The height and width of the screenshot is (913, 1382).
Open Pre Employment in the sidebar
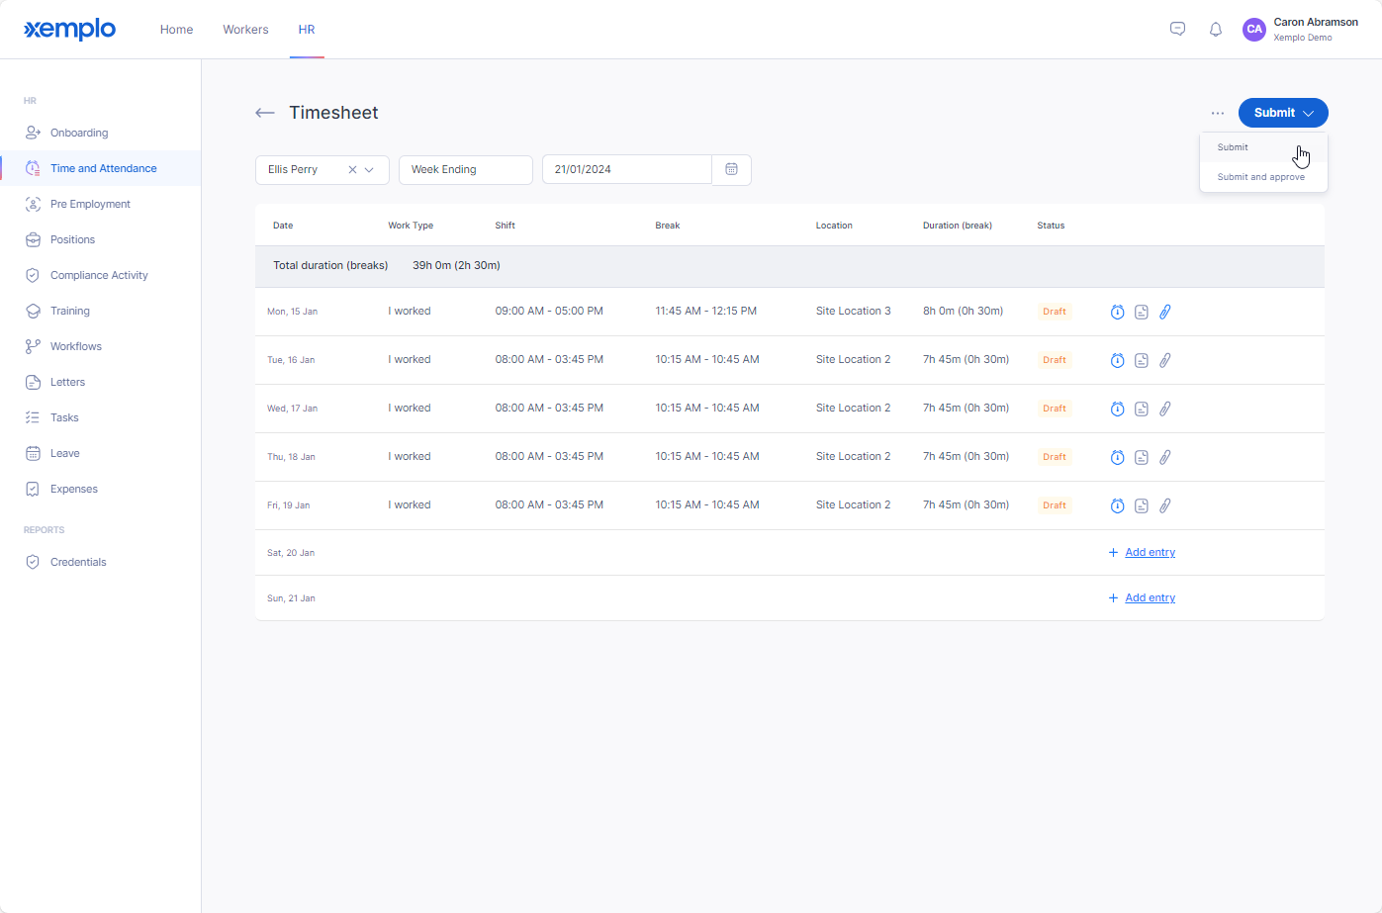[x=90, y=204]
